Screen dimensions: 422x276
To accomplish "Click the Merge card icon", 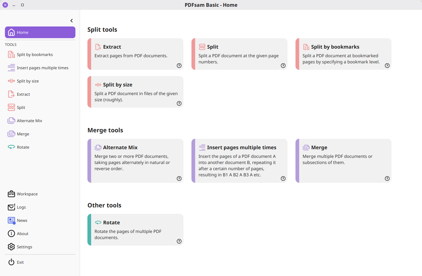I will pyautogui.click(x=306, y=147).
